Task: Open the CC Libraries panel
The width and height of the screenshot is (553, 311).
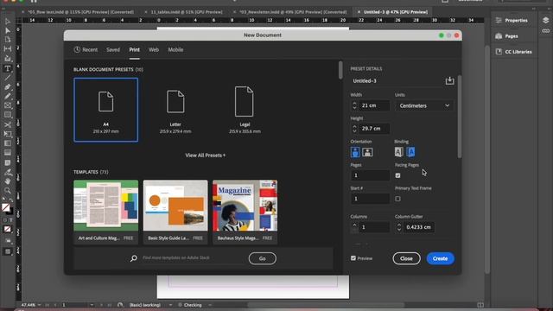Action: (514, 52)
